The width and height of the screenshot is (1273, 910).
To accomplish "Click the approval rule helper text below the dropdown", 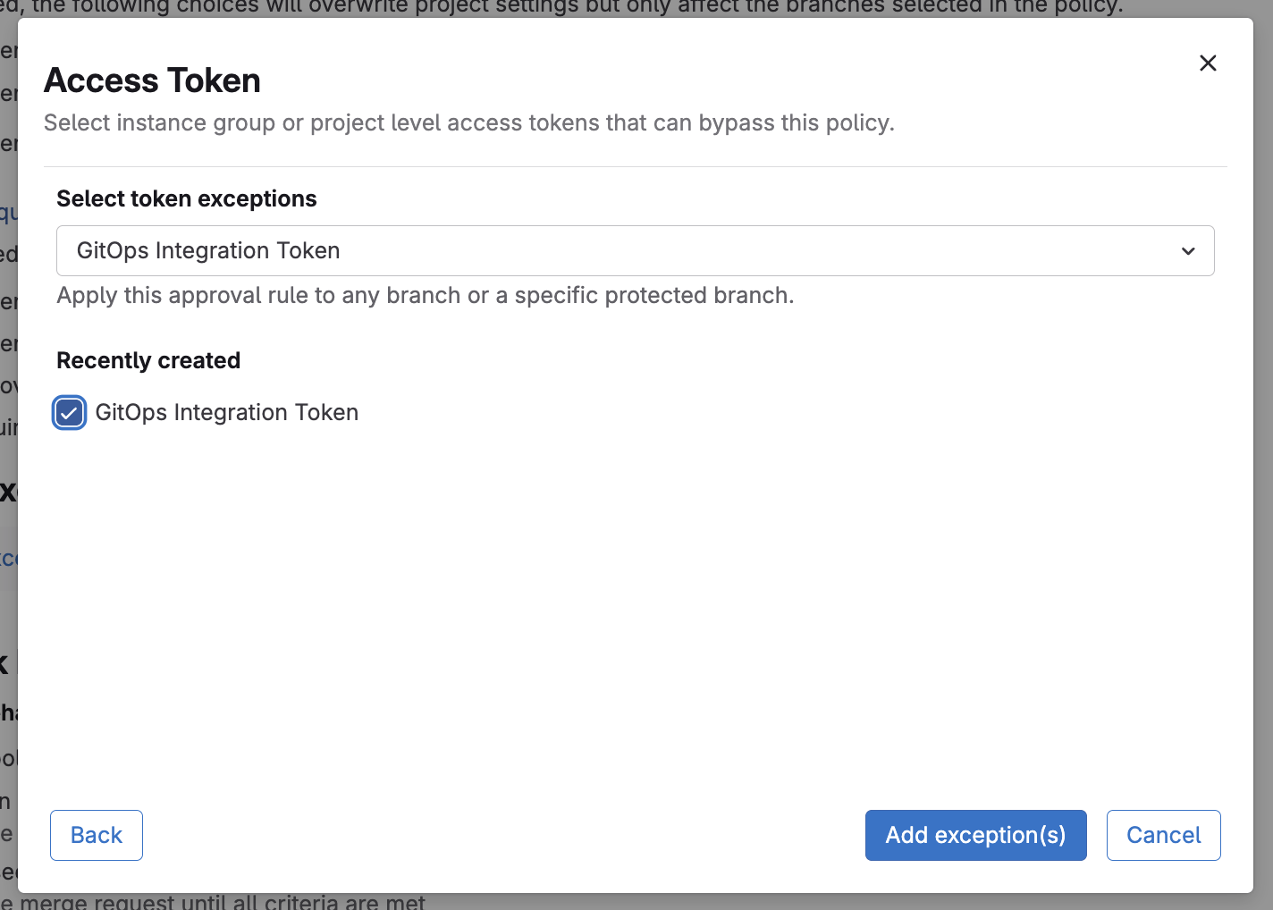I will point(426,295).
